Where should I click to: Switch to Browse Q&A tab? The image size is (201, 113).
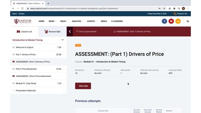tap(52, 31)
